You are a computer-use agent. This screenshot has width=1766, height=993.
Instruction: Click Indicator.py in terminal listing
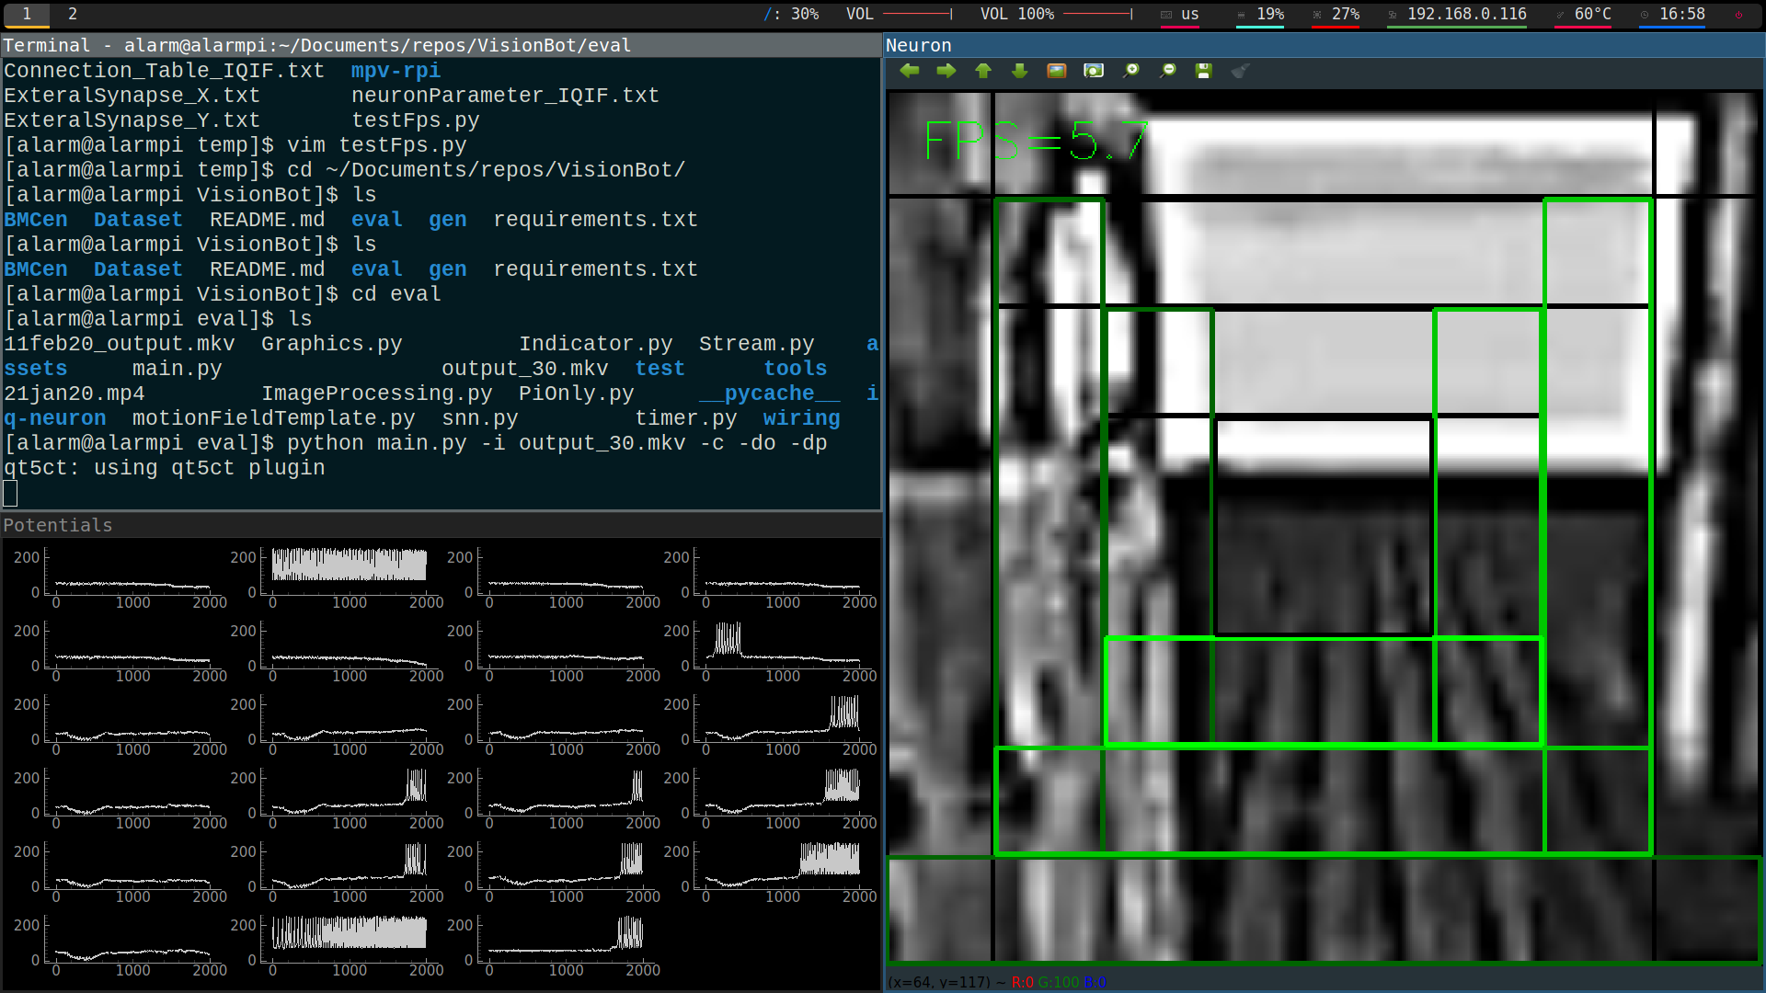(596, 344)
